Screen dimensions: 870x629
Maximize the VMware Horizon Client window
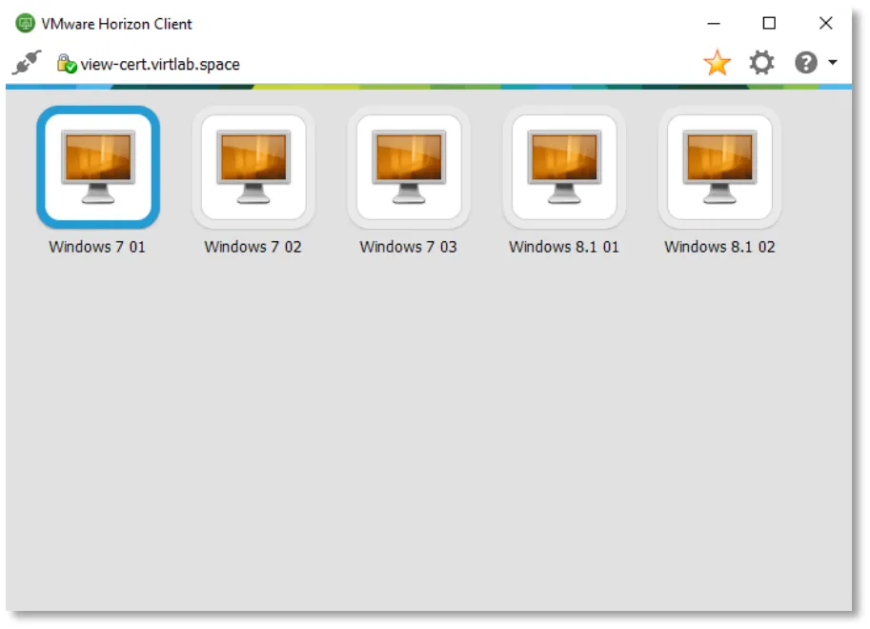[769, 23]
